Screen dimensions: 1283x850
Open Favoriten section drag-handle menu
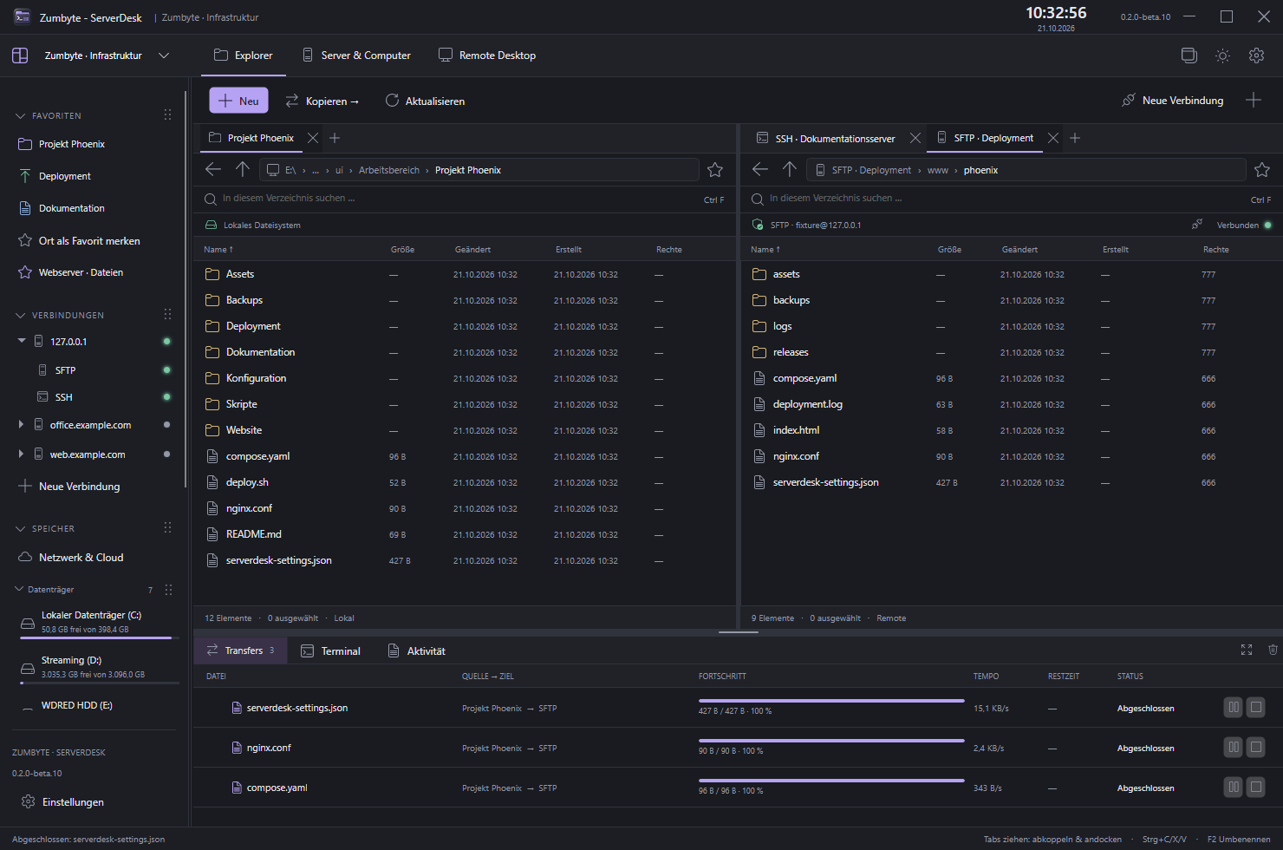coord(167,115)
